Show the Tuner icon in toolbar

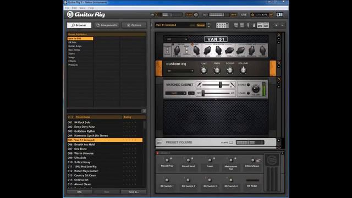tap(248, 25)
